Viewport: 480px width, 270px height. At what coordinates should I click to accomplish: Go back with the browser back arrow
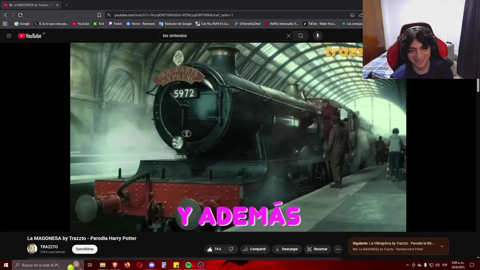pos(5,15)
